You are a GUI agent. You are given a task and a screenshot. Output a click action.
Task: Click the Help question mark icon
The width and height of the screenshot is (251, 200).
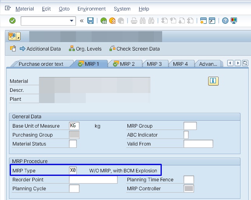point(225,21)
